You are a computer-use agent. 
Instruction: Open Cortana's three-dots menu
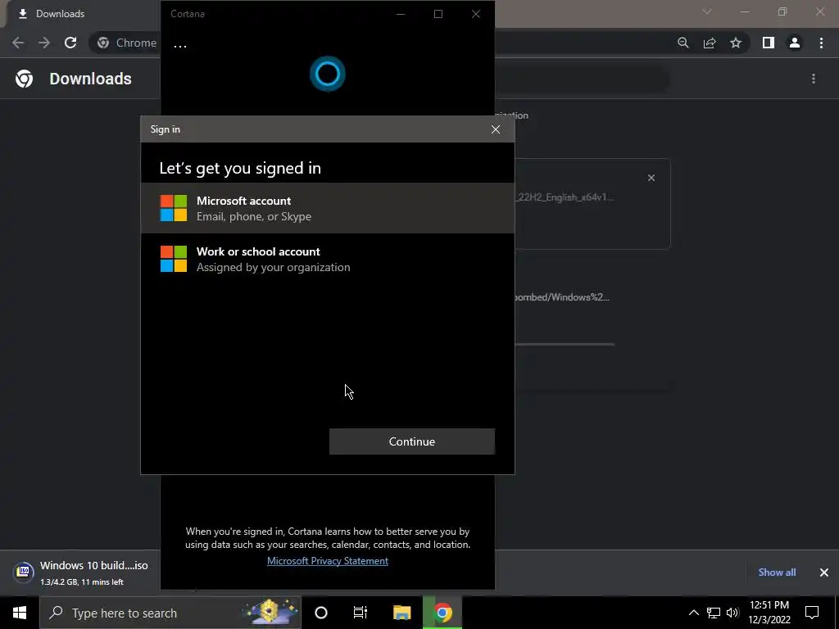coord(180,46)
